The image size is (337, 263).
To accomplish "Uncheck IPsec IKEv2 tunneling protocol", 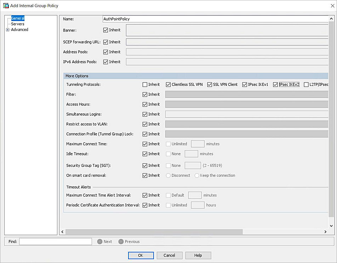I will (275, 84).
